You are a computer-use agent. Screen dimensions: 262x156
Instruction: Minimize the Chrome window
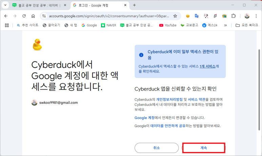coord(233,5)
